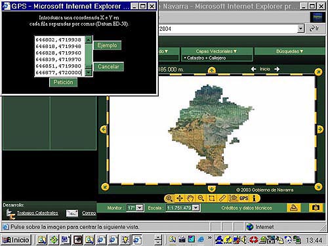Screen dimensions: 328x246
Task: Select the zoom in magnifier tool
Action: tap(169, 198)
